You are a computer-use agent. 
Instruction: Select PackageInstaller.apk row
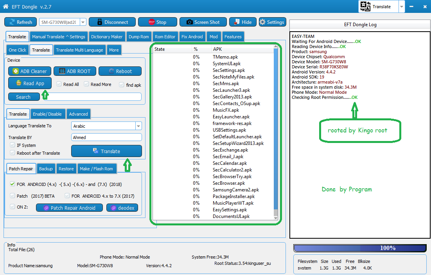(x=213, y=196)
